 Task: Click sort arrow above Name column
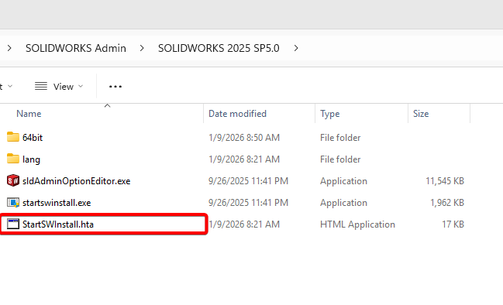click(108, 105)
